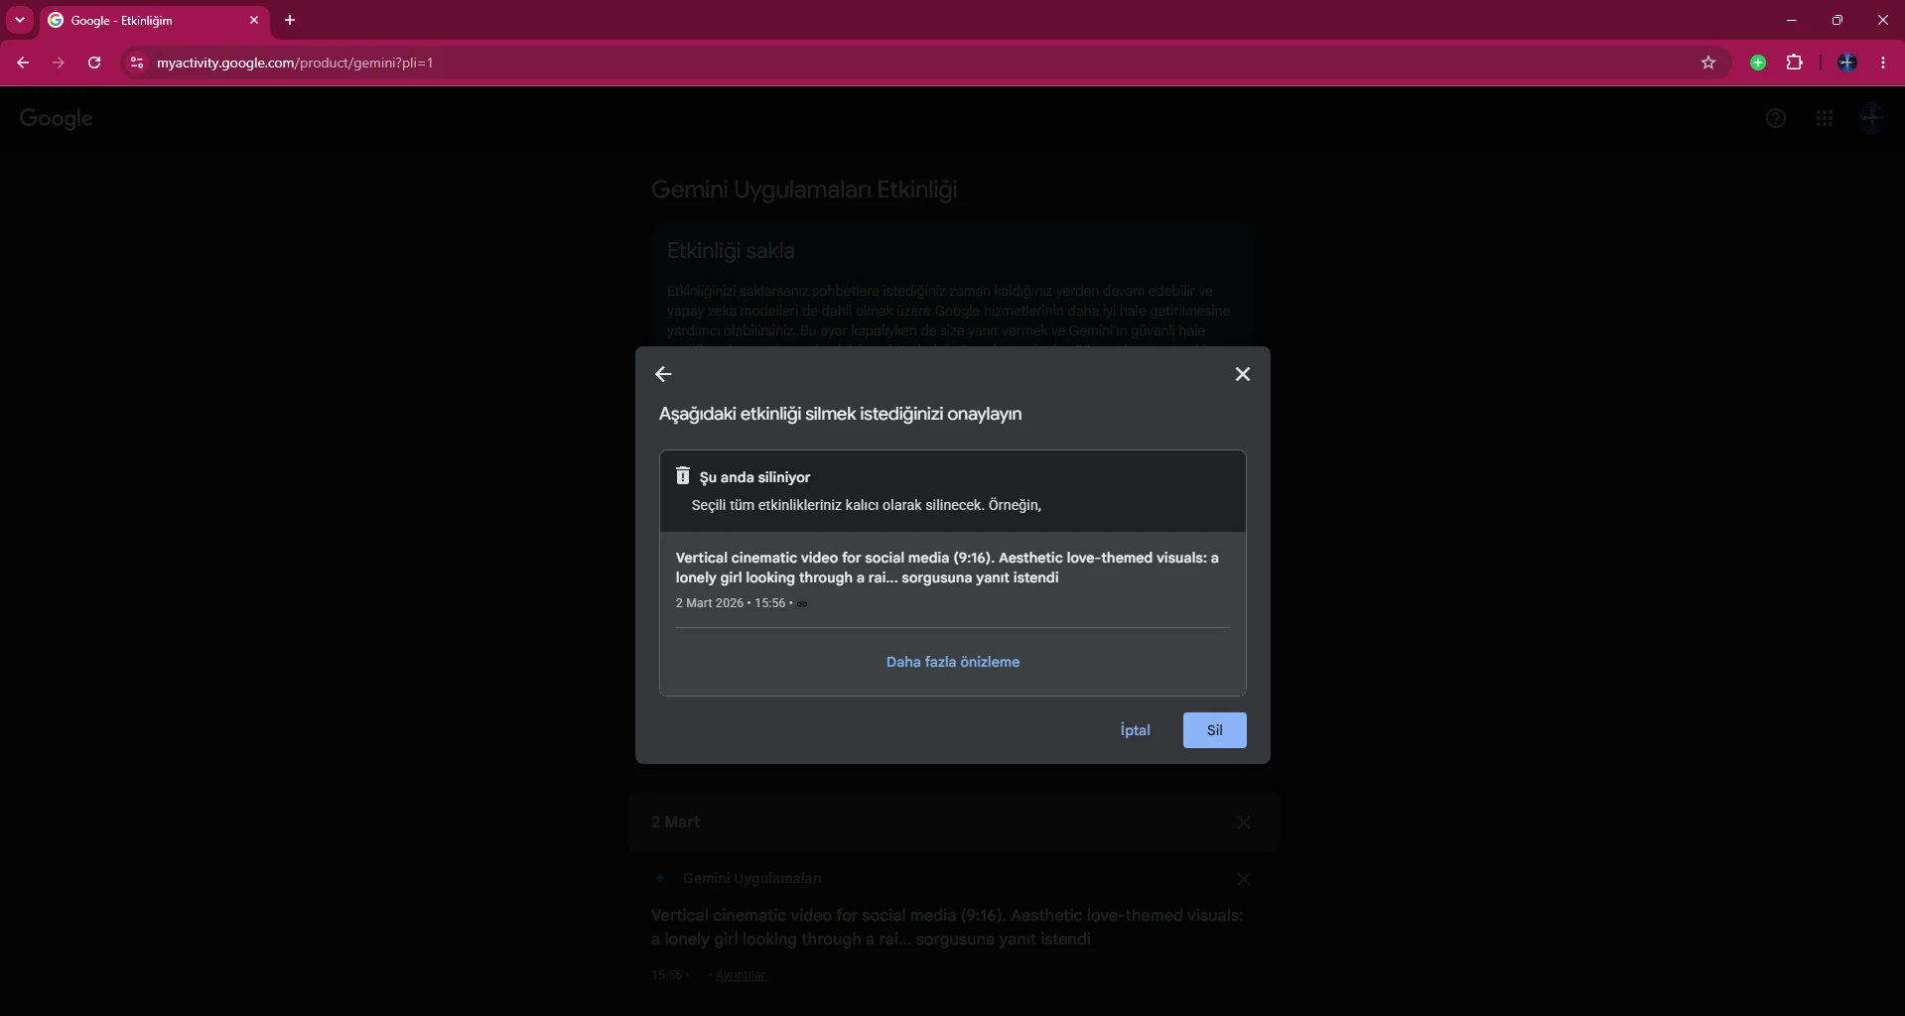The width and height of the screenshot is (1905, 1016).
Task: Delete the Gemini Uygulamaları activity with X
Action: (x=1244, y=879)
